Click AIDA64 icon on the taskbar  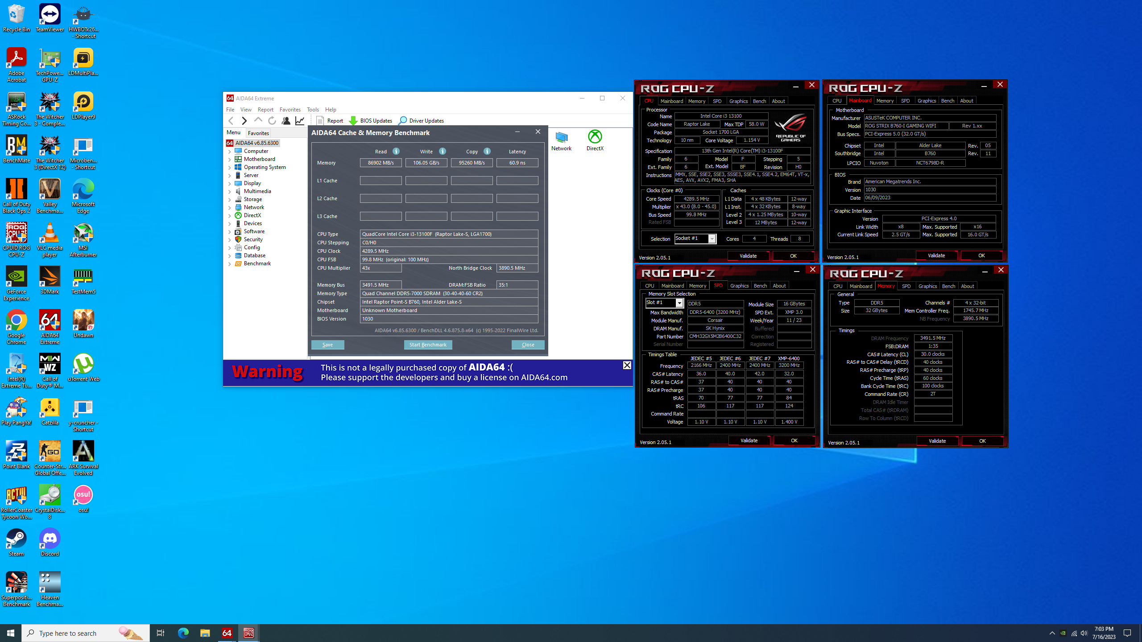pos(227,633)
